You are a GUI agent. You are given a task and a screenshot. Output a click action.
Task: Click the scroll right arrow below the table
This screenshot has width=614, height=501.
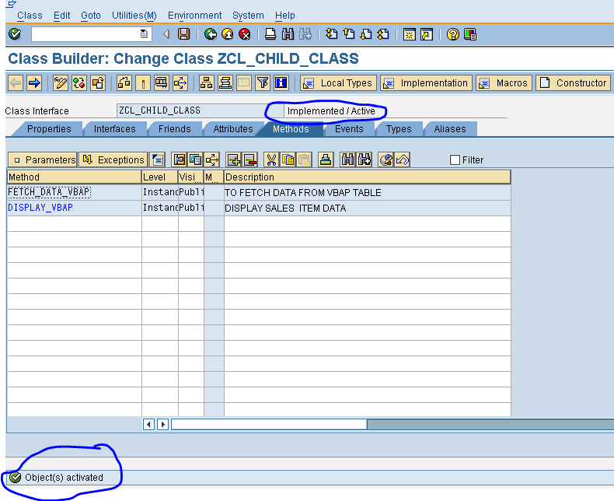[x=163, y=424]
